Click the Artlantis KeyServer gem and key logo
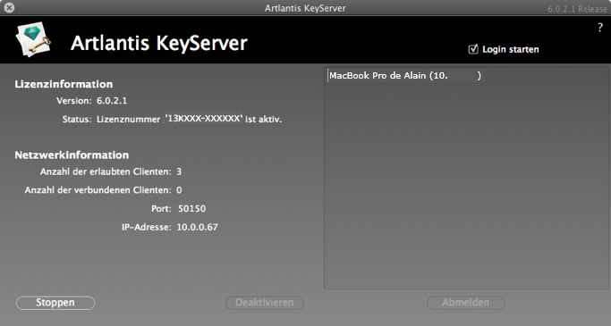Image resolution: width=611 pixels, height=326 pixels. 33,39
